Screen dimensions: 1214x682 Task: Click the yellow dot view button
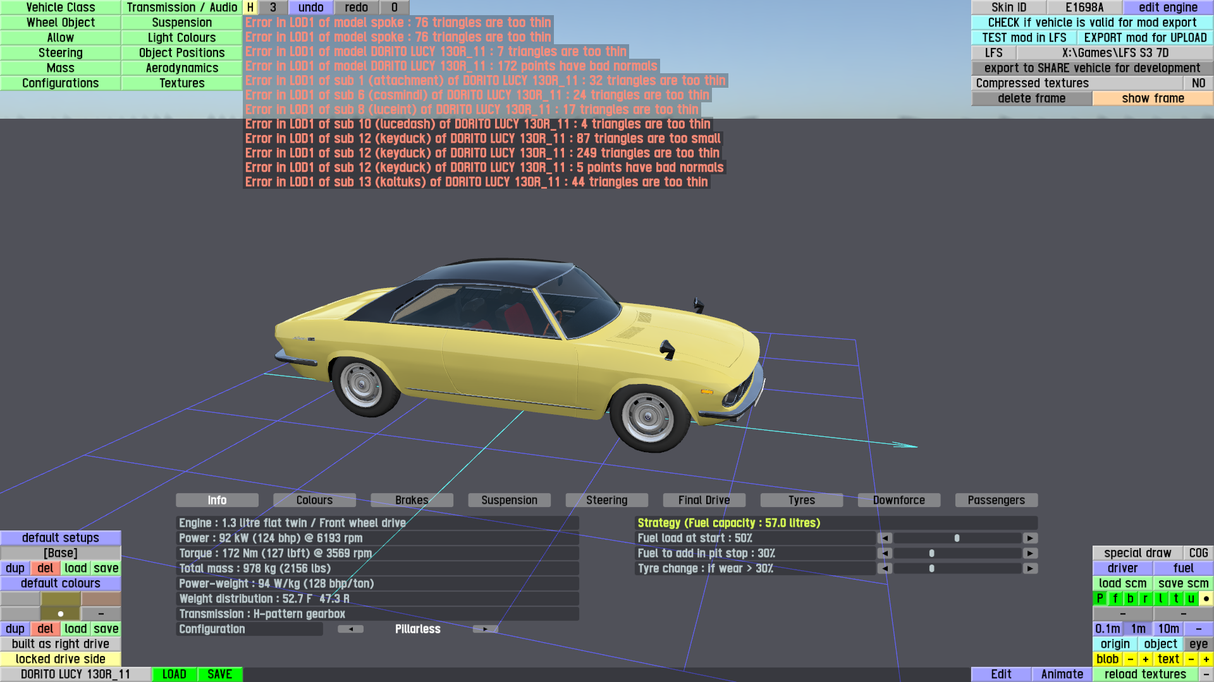pos(1206,599)
